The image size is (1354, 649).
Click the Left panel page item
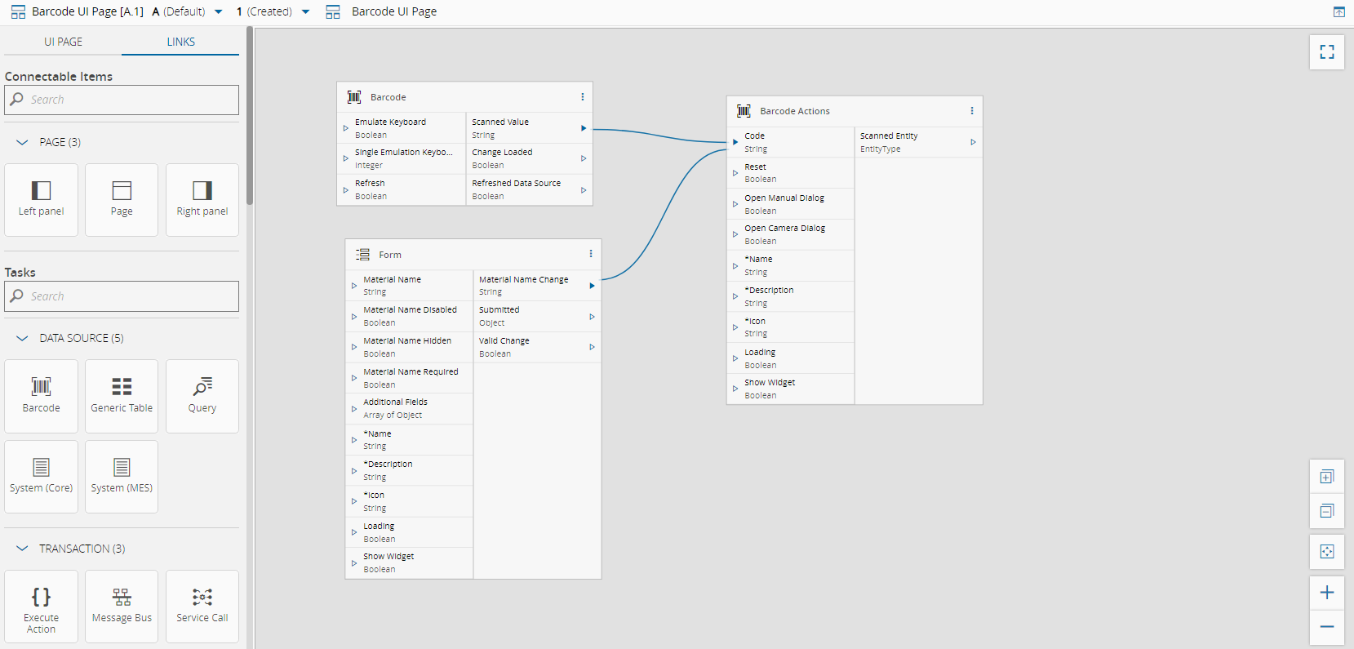(x=41, y=199)
